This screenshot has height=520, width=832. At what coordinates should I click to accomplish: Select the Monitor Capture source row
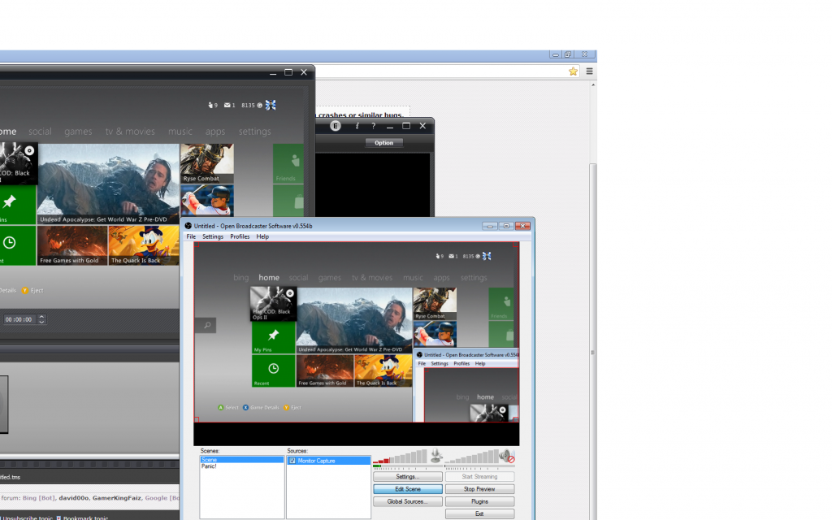(x=328, y=461)
